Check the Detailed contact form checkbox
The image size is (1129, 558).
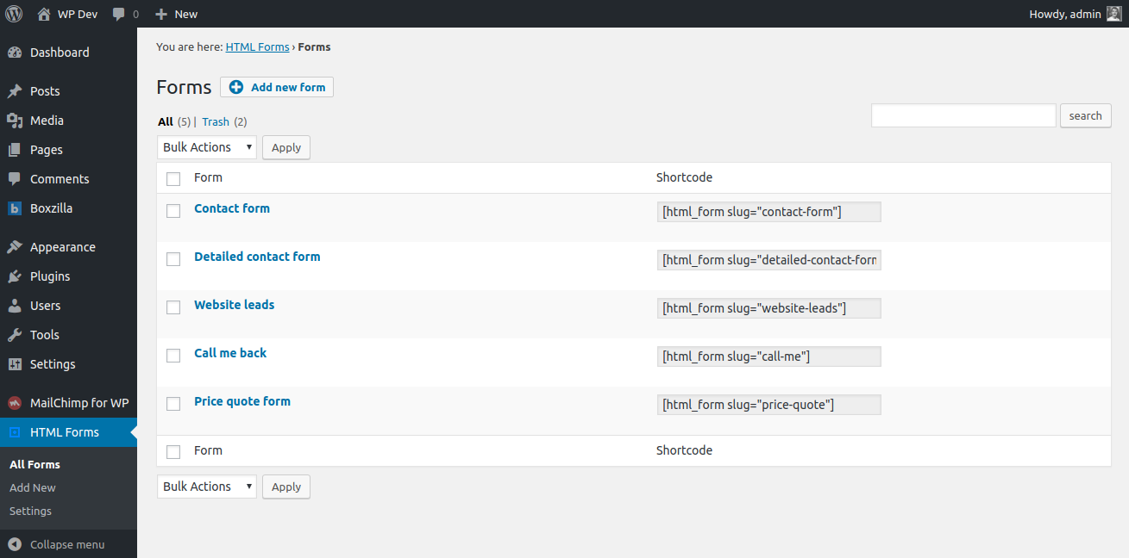[173, 259]
